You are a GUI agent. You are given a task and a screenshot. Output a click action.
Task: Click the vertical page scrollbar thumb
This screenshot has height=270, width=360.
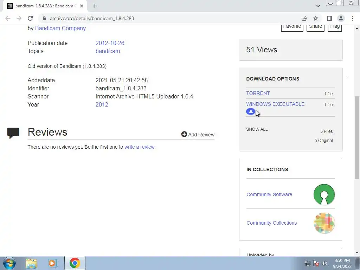click(357, 138)
